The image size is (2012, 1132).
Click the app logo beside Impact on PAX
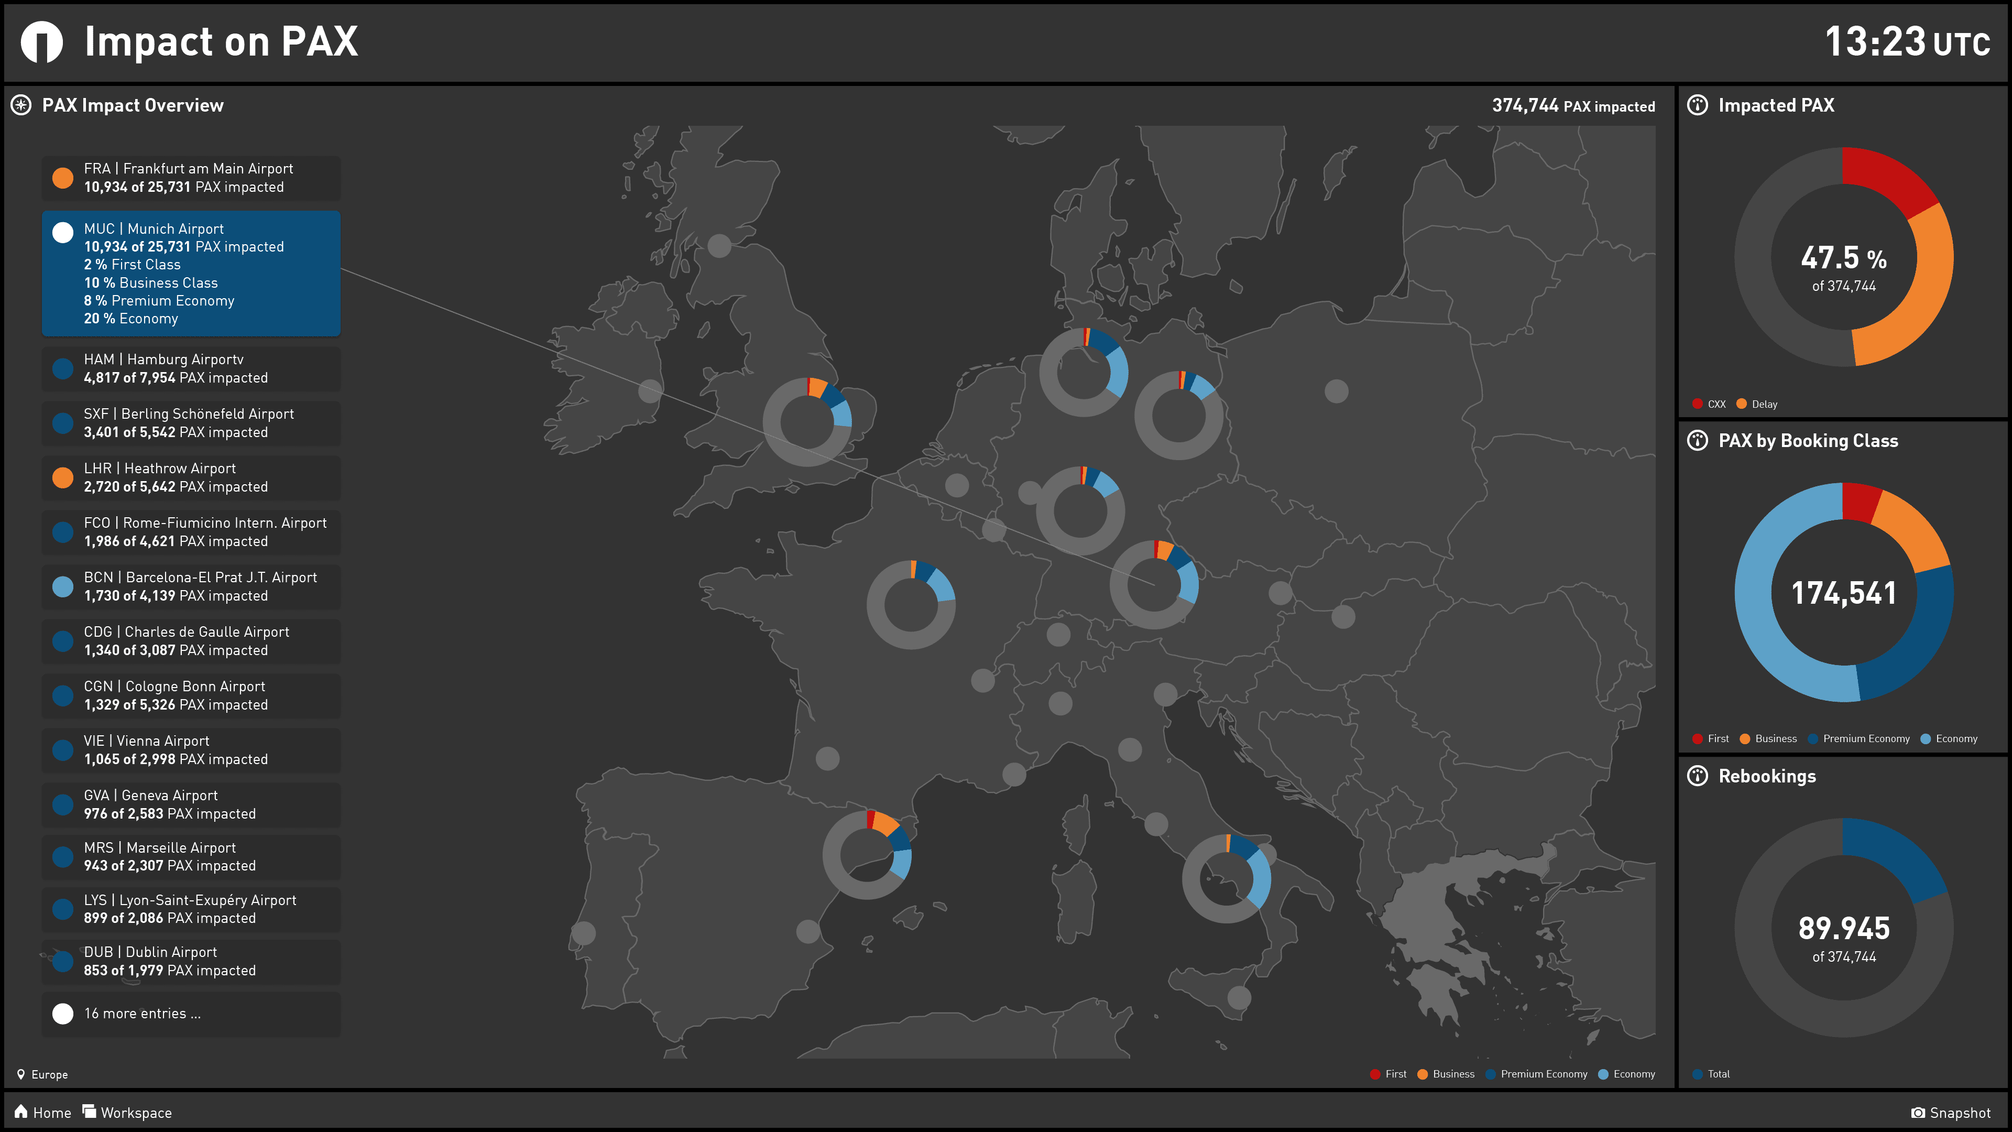pyautogui.click(x=41, y=41)
